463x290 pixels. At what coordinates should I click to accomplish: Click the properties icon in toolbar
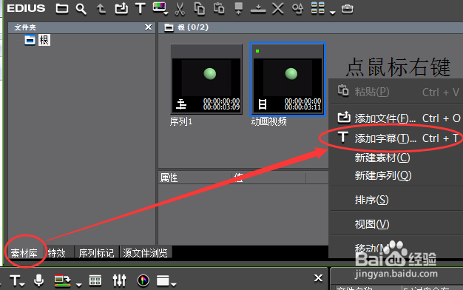(x=297, y=9)
